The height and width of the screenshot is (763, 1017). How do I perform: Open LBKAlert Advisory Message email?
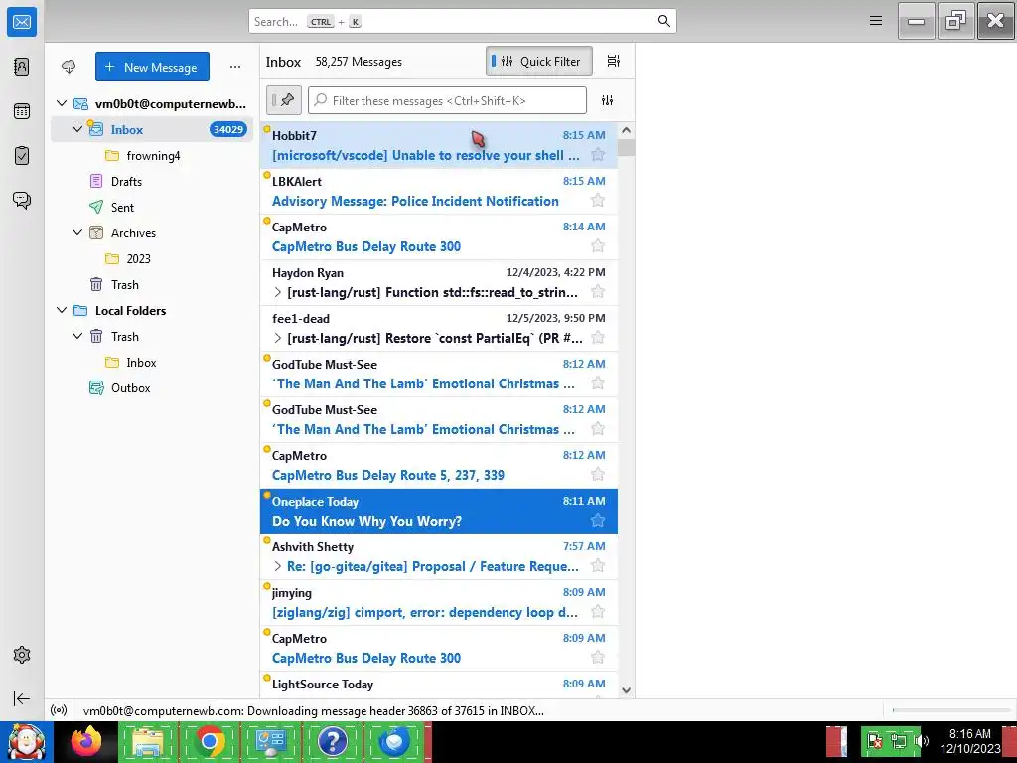tap(439, 192)
